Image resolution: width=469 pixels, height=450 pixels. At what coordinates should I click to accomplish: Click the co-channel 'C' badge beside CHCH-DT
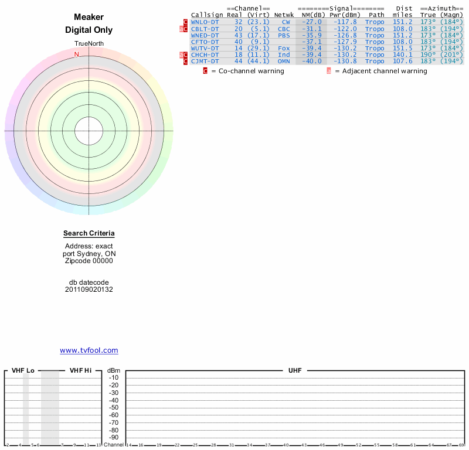(x=185, y=55)
